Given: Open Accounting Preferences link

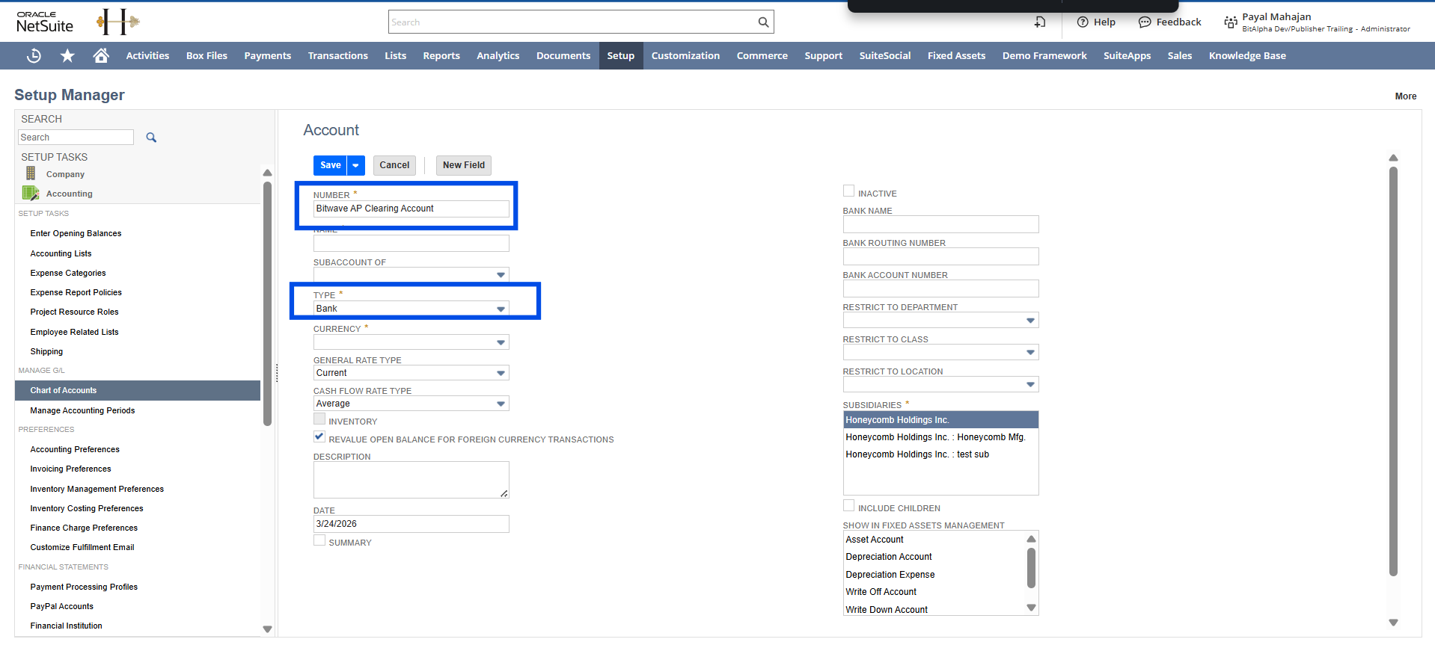Looking at the screenshot, I should (75, 449).
